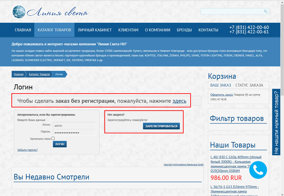Click the search magnifier icon
This screenshot has width=284, height=196.
[x=265, y=11]
